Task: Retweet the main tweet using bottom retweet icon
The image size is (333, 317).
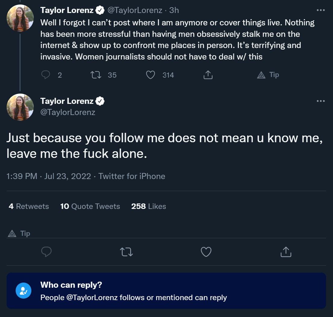Action: tap(126, 252)
